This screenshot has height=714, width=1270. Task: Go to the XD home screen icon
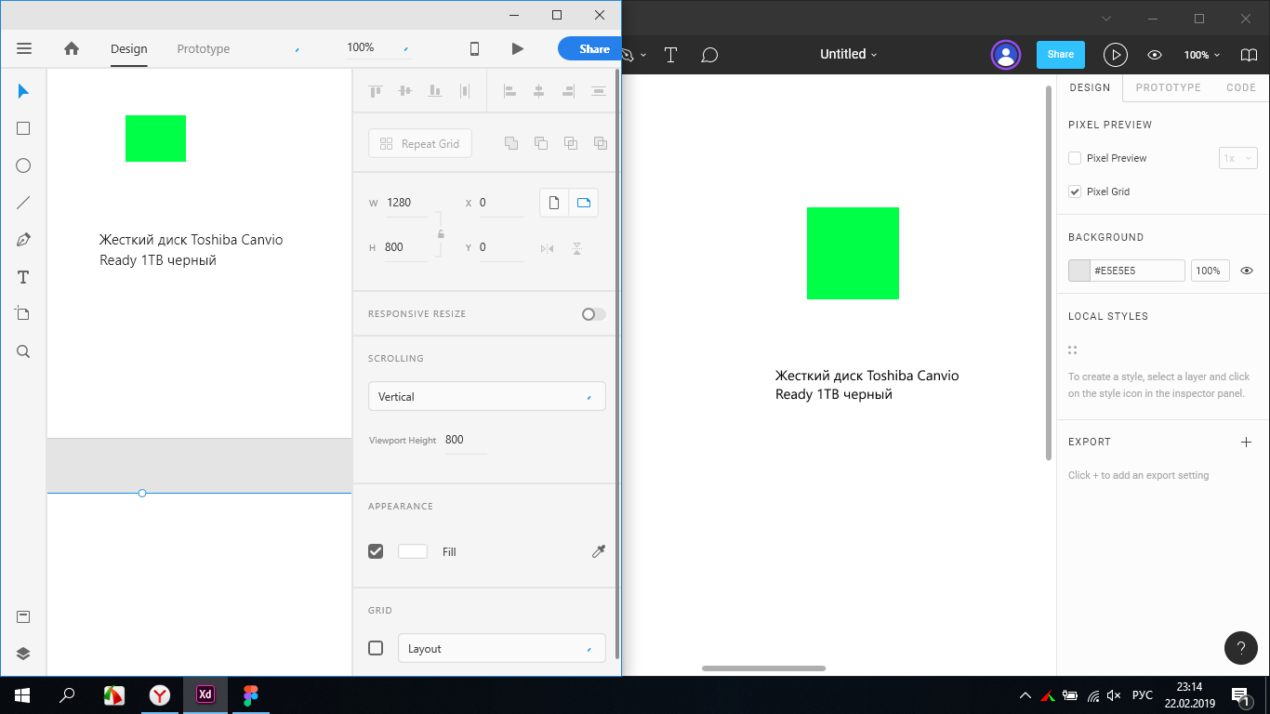click(72, 48)
